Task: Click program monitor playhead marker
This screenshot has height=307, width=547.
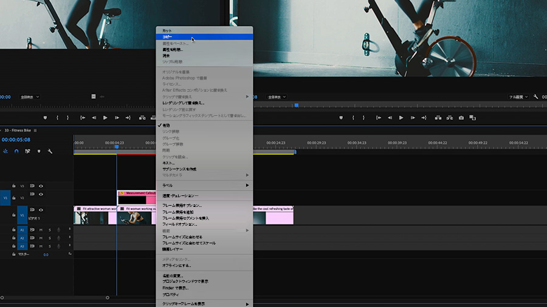Action: coord(296,105)
